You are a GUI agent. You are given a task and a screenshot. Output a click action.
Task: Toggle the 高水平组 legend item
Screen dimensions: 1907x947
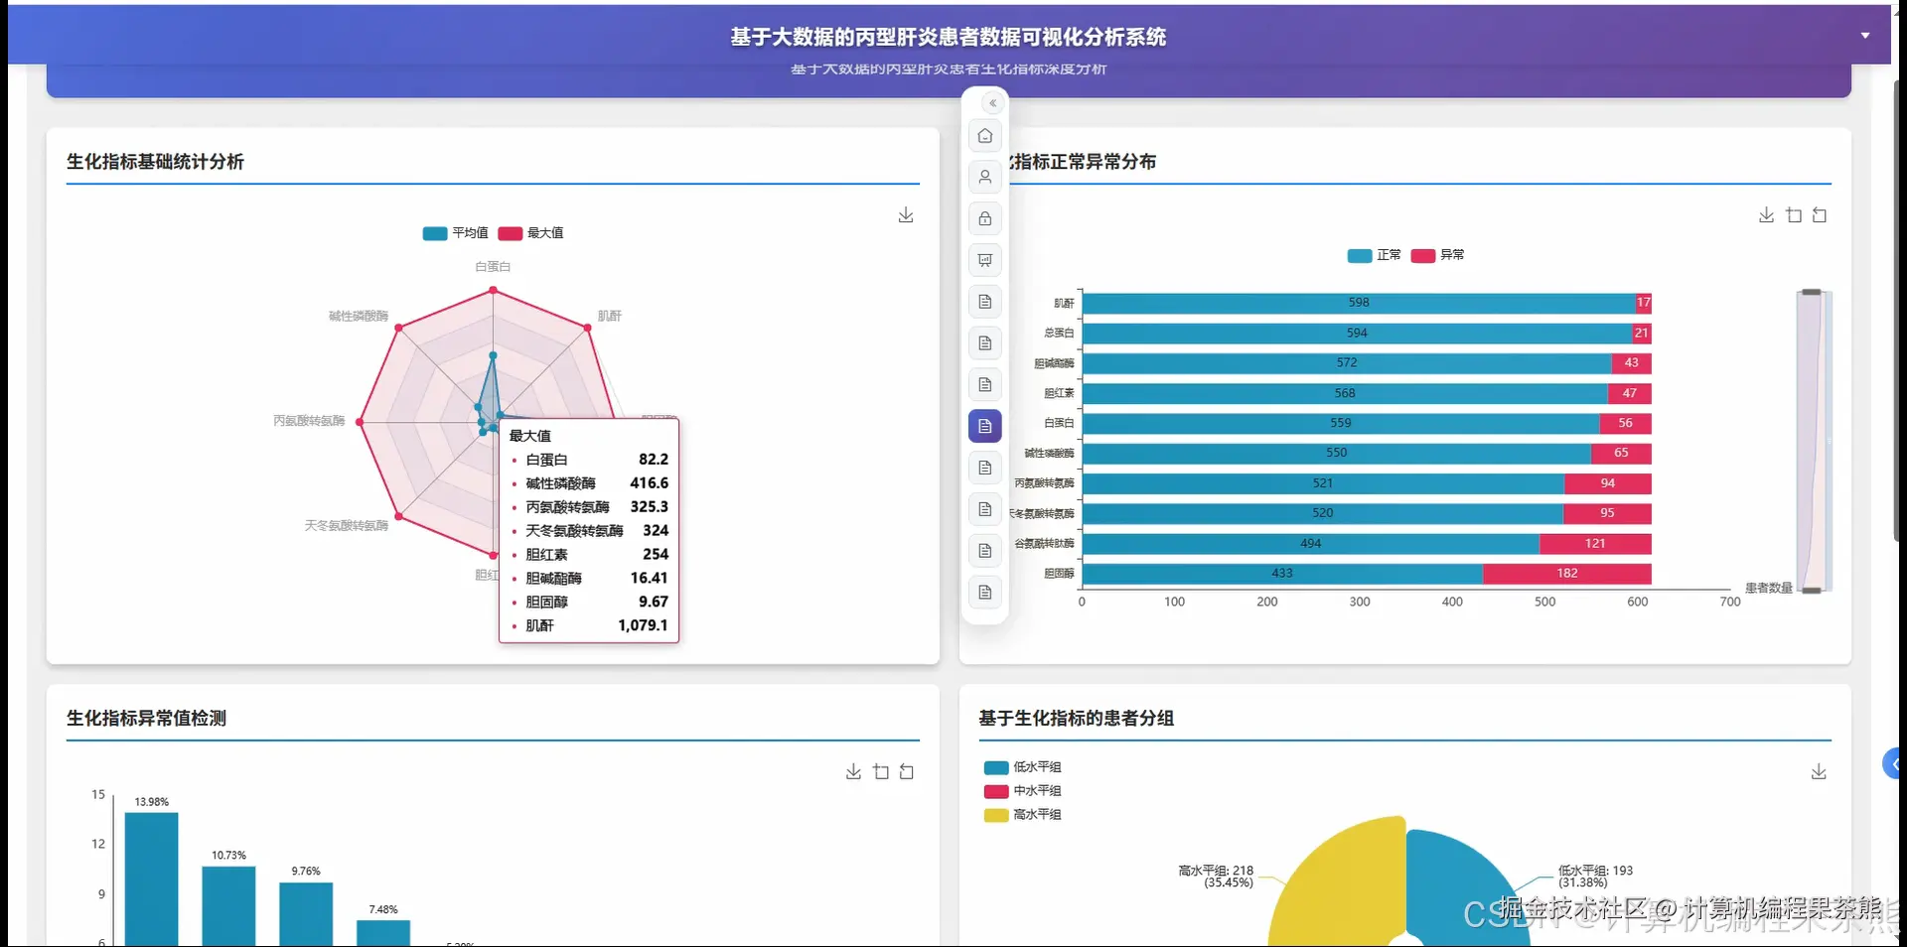click(x=1022, y=815)
